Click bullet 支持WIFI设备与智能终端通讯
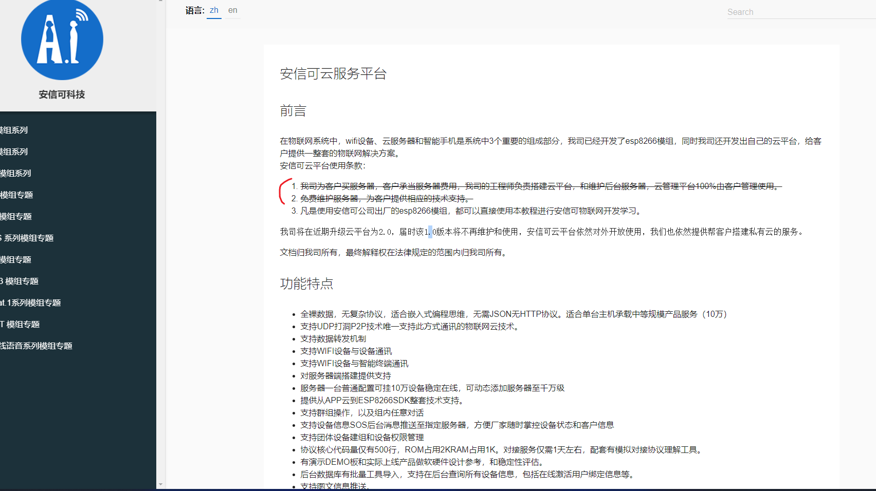The width and height of the screenshot is (876, 491). coord(354,363)
